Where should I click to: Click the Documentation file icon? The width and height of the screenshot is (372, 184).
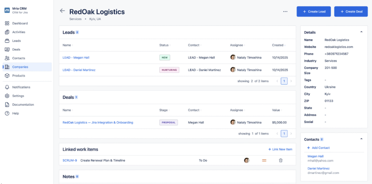point(7,105)
